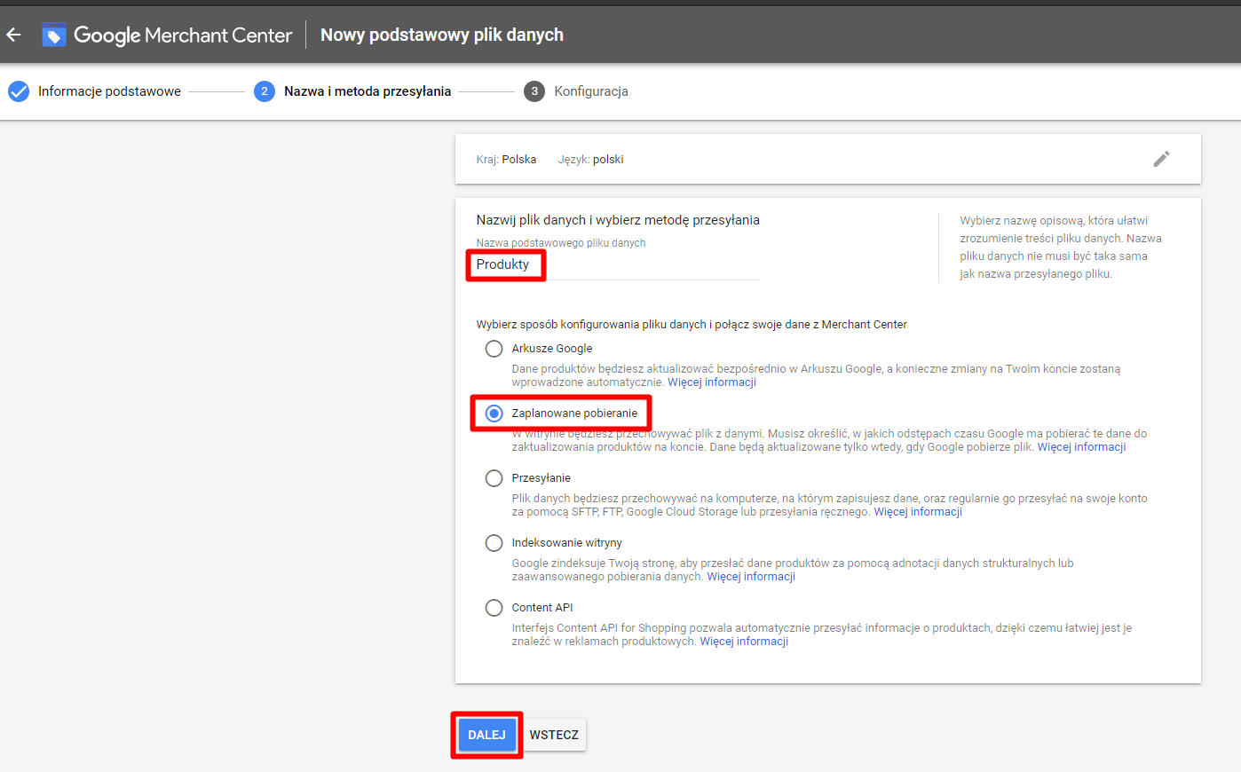
Task: Click Nazwa i metoda przesyłania step label
Action: click(x=368, y=91)
